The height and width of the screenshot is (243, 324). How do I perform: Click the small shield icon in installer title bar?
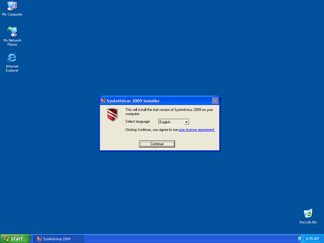[104, 101]
